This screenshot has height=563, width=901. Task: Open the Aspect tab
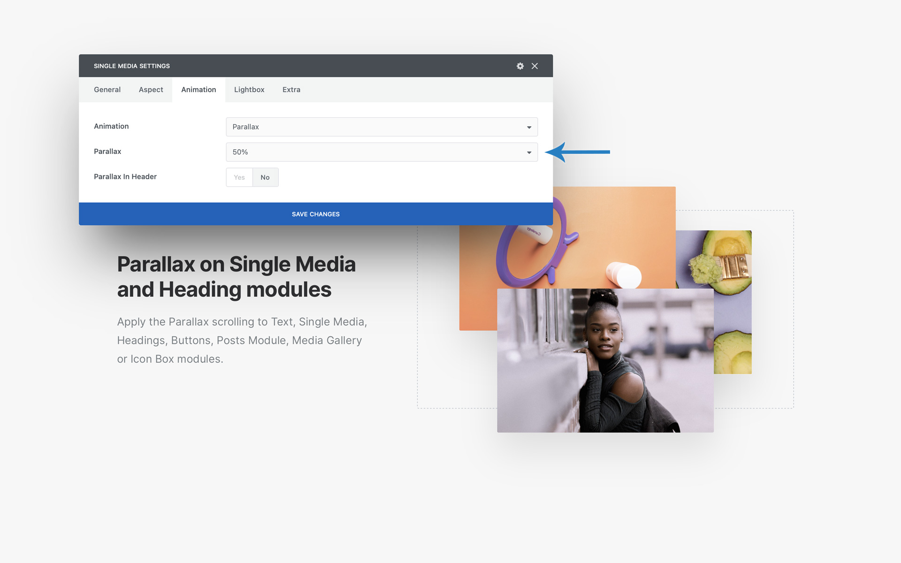click(x=151, y=90)
